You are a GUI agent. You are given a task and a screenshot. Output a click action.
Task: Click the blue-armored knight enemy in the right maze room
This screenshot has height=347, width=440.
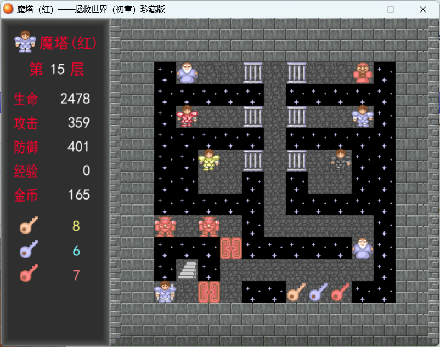(363, 117)
